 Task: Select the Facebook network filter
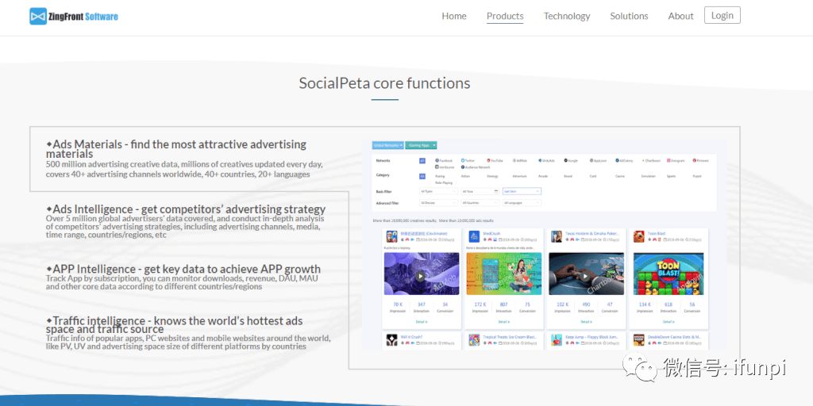pos(445,160)
